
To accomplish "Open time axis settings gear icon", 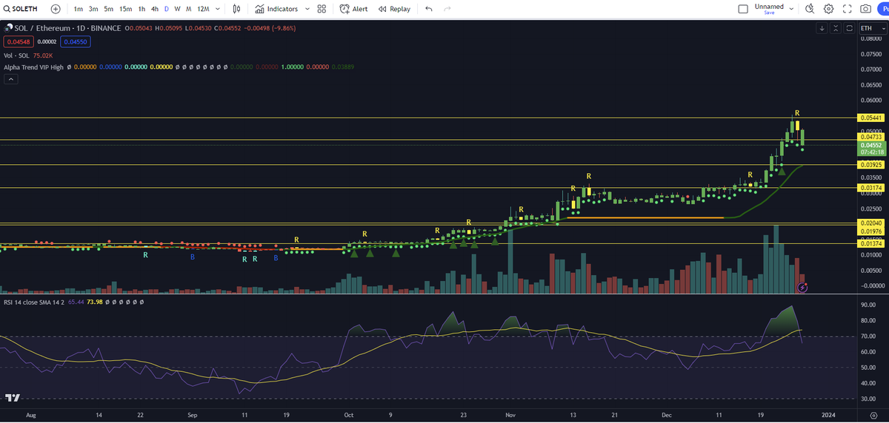I will coord(873,416).
